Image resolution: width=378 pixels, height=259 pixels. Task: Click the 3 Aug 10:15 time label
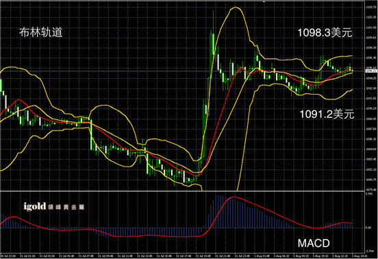pos(320,256)
